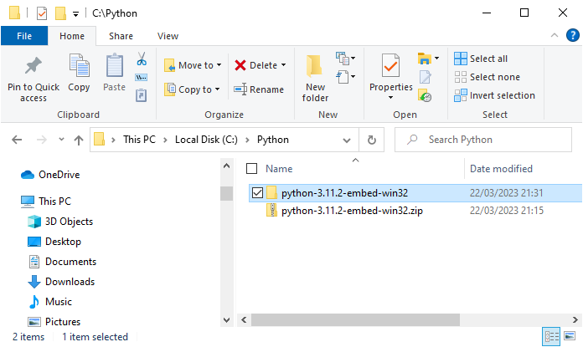This screenshot has width=583, height=347.
Task: Open the File menu
Action: (24, 36)
